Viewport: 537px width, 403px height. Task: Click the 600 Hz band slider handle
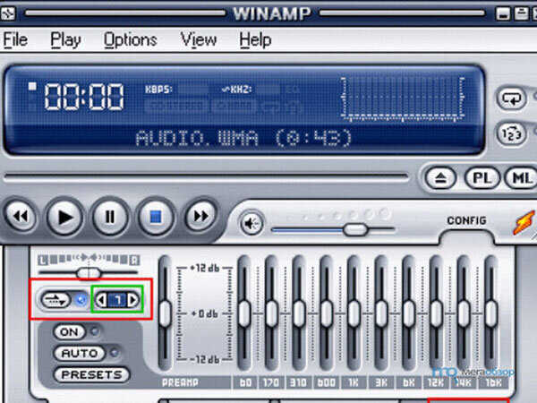327,313
